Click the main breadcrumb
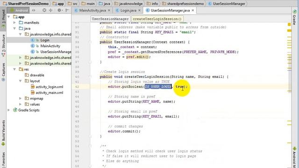Screen dimensions: 299x168 (88, 4)
